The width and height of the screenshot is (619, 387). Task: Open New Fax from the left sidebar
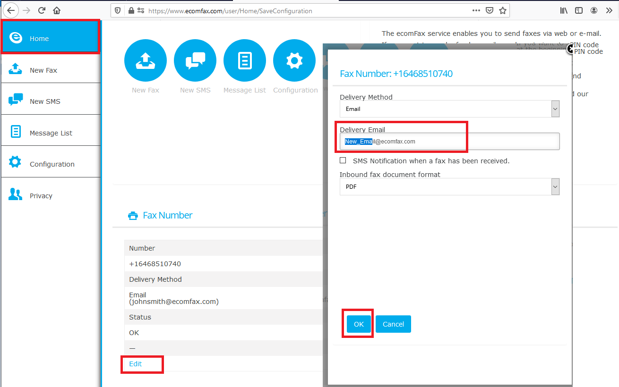[x=51, y=70]
